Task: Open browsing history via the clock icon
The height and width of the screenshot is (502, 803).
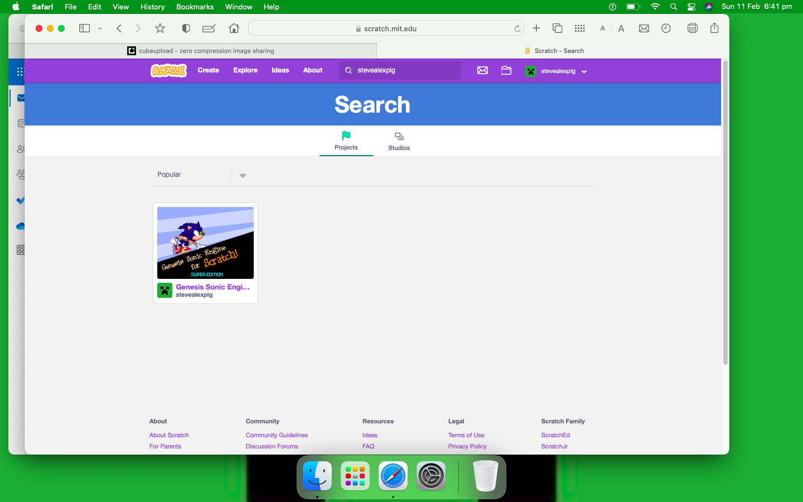Action: click(x=666, y=28)
